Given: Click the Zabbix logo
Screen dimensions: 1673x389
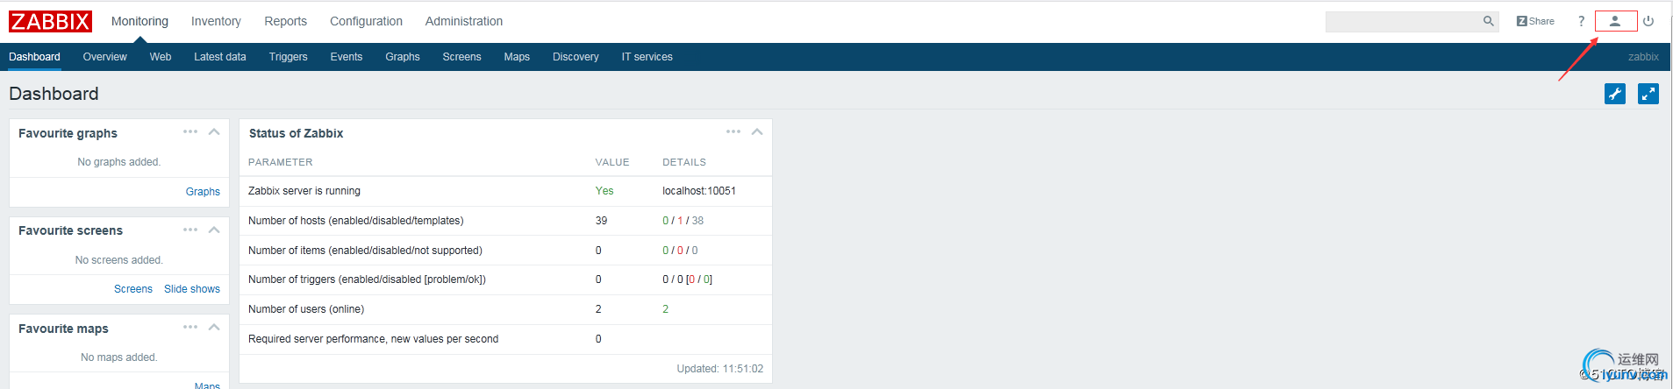Looking at the screenshot, I should click(50, 21).
